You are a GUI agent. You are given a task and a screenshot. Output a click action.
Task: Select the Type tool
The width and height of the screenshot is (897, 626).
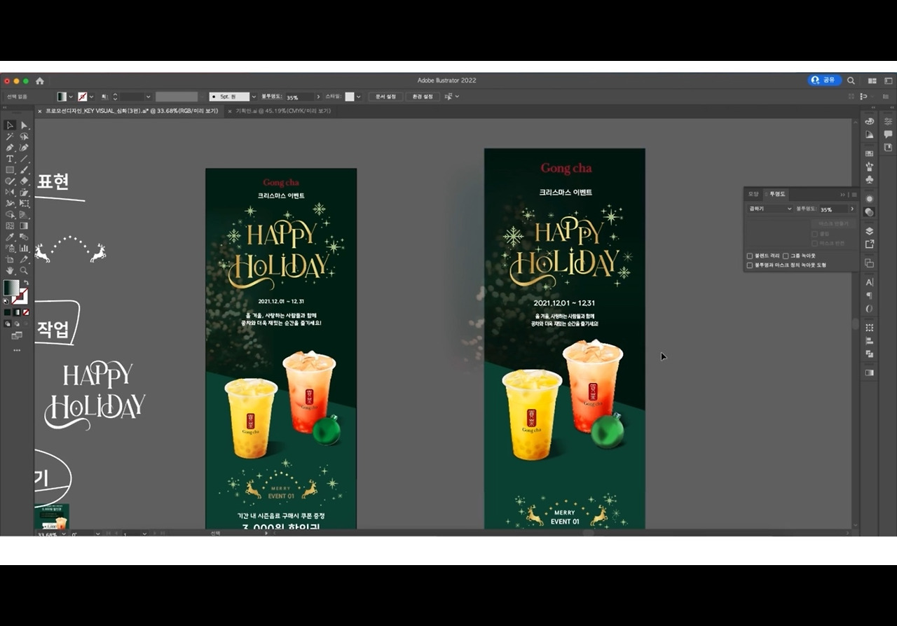pos(10,159)
